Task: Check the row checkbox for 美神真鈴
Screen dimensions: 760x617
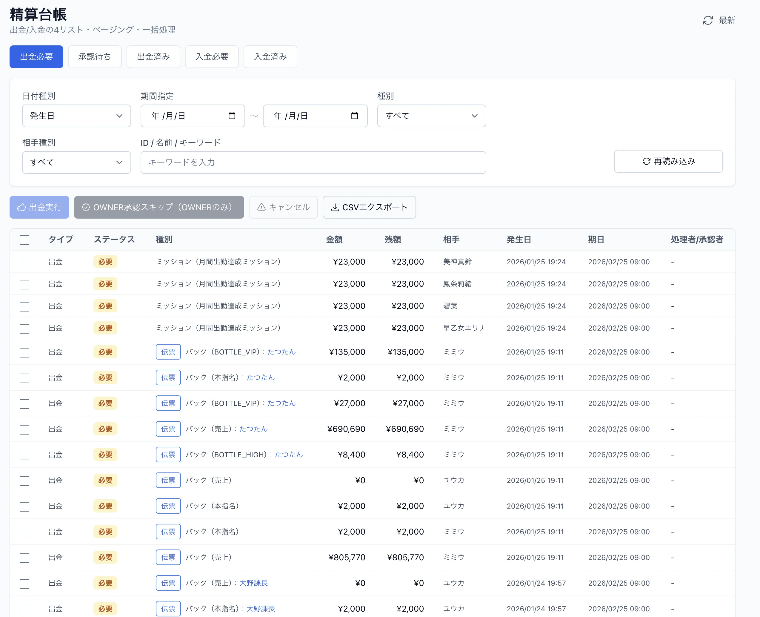Action: pyautogui.click(x=24, y=262)
